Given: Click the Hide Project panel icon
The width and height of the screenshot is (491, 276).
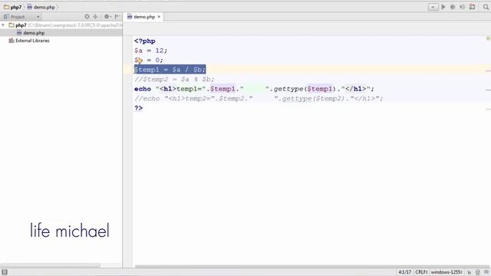Looking at the screenshot, I should tap(117, 17).
